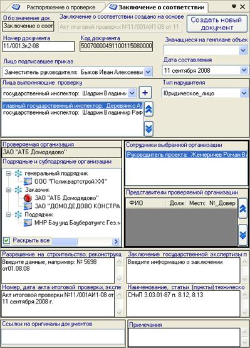Select the Заключение о соответствии tab
Viewport: 250px width, 348px height.
[157, 8]
